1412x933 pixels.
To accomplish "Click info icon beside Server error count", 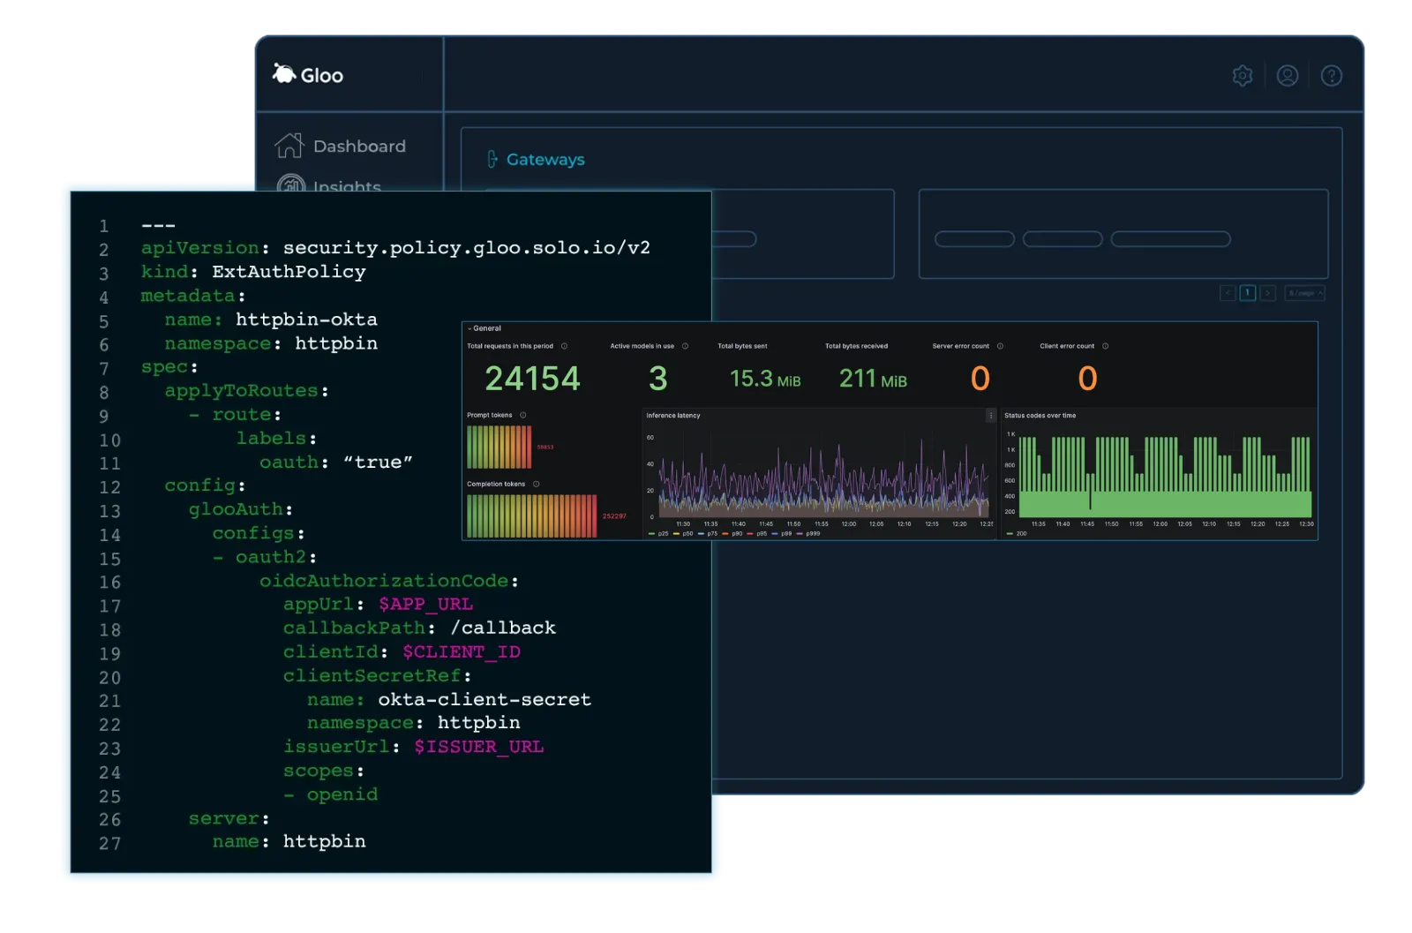I will tap(1000, 346).
